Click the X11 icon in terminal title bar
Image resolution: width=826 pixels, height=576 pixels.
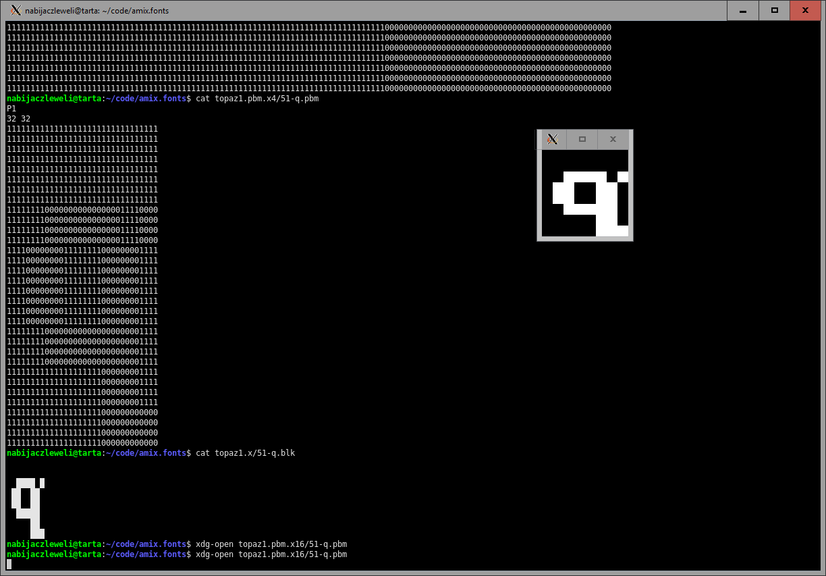[x=15, y=10]
